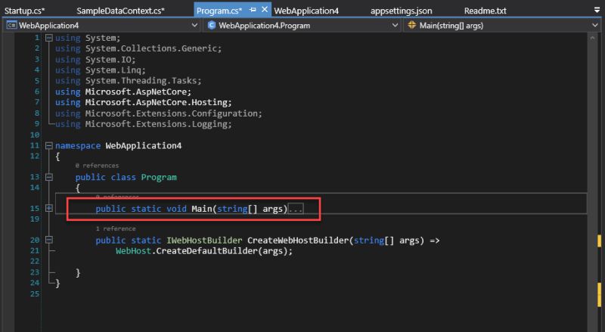
Task: Click the IWebHostBuilder type name
Action: coord(204,240)
